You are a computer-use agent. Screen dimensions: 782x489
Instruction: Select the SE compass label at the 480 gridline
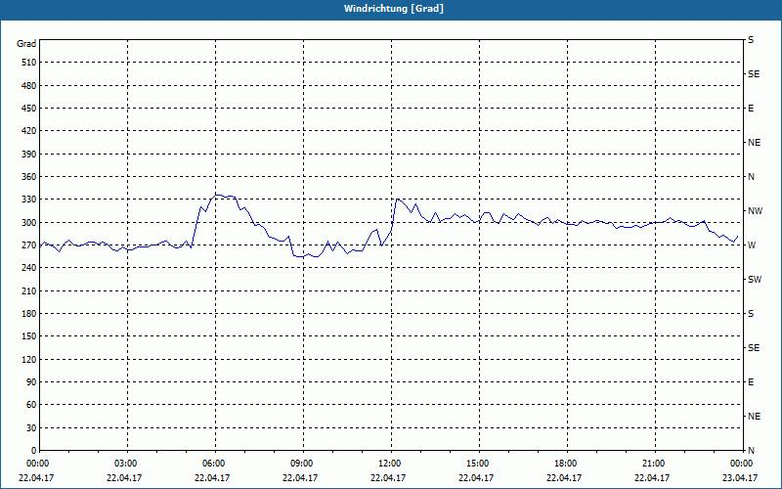click(x=754, y=74)
